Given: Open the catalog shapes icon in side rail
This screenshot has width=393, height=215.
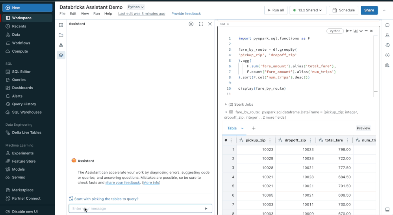Looking at the screenshot, I should [61, 45].
